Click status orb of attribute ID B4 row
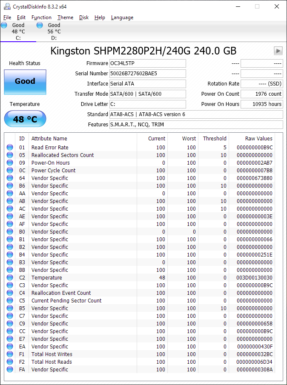Screen dimensions: 287x385 tap(10, 254)
